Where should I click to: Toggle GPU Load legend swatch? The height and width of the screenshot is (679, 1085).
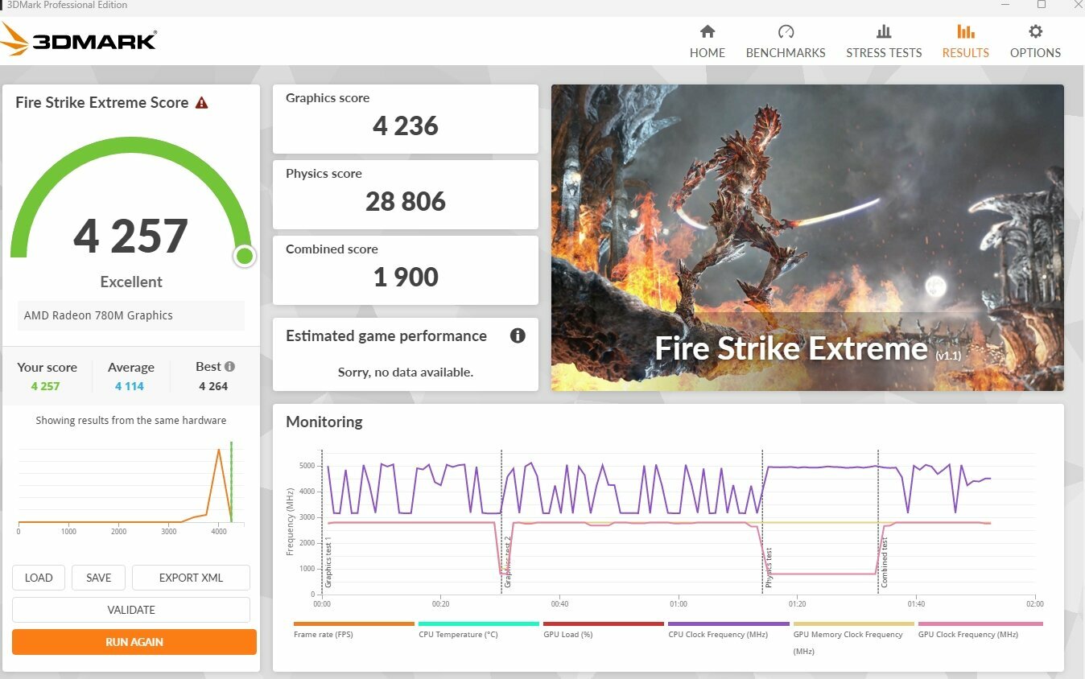[604, 623]
